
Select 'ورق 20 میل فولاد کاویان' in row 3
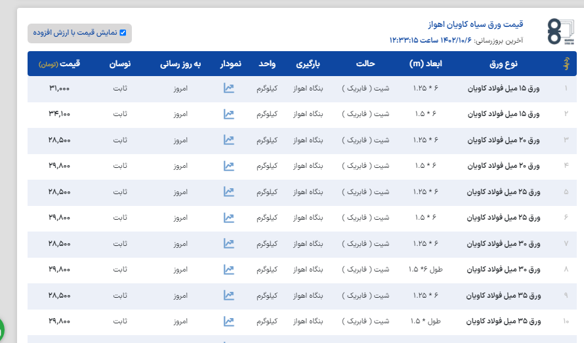505,140
